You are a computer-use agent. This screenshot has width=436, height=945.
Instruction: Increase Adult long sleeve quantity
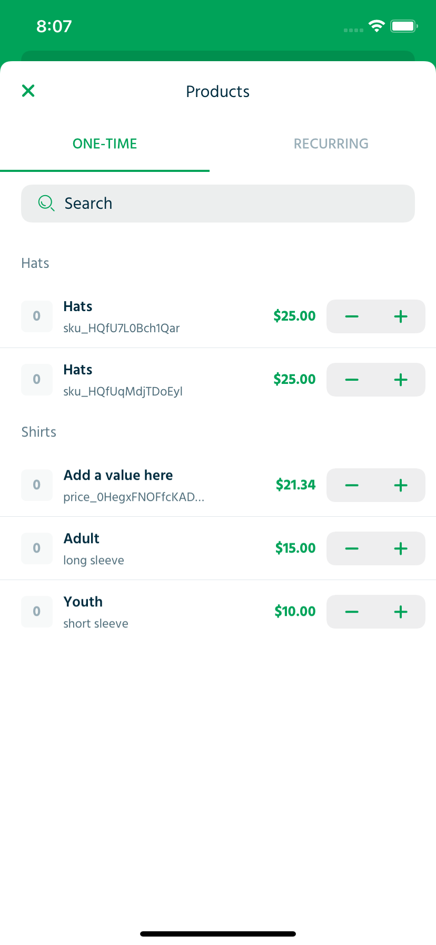401,548
